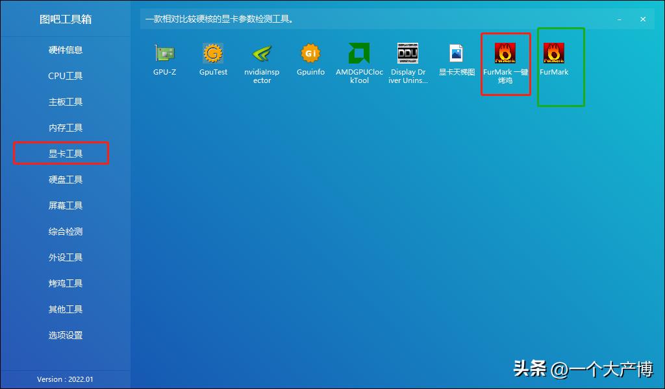
Task: Launch the GPU-Z tool
Action: [x=164, y=54]
